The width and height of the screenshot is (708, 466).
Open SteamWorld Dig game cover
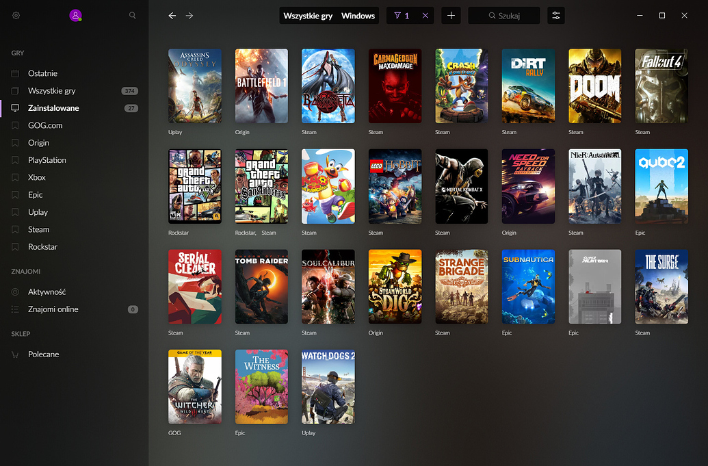pos(395,287)
